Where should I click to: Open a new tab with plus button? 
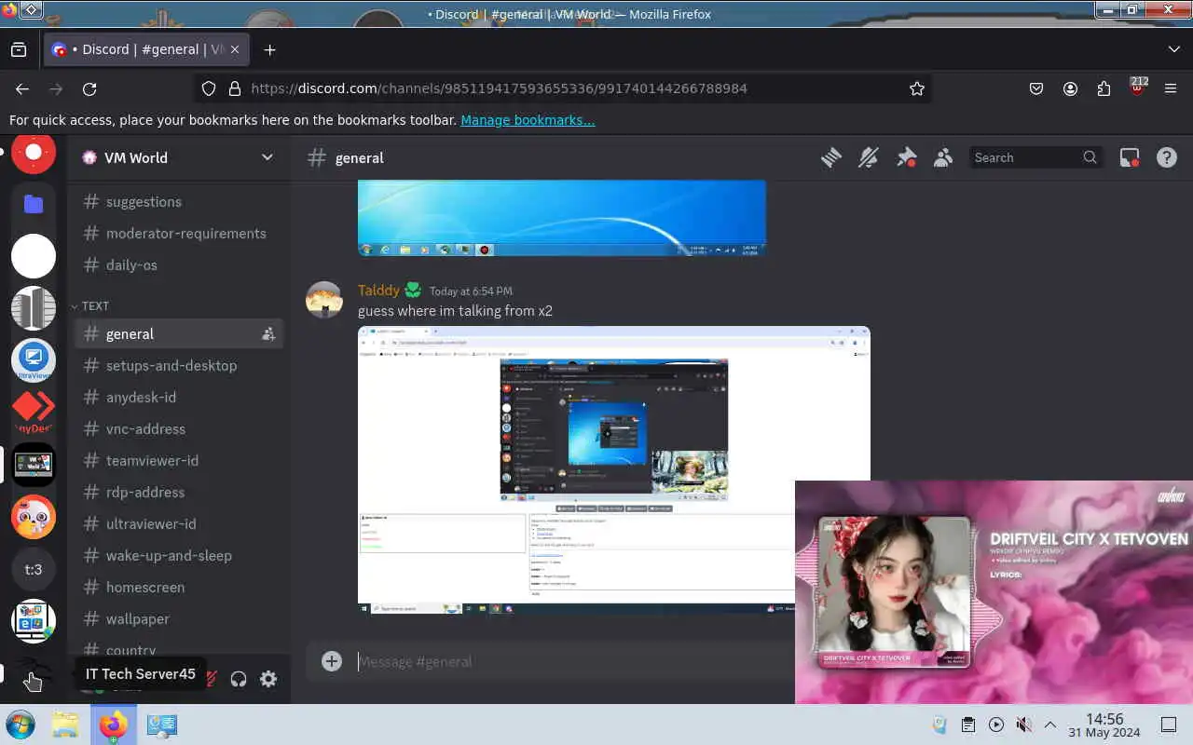269,49
